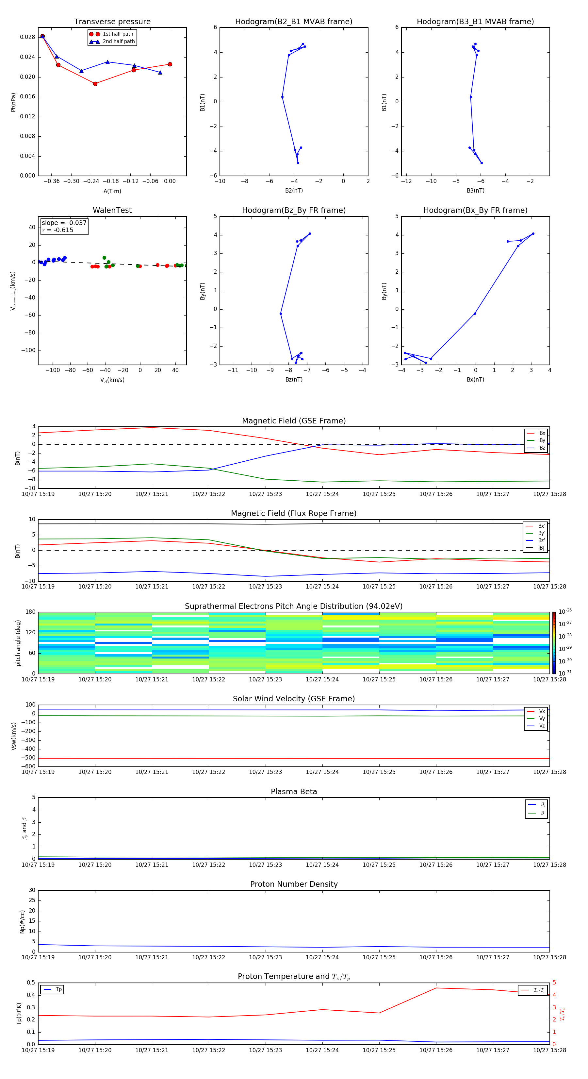Click the 'Vx' legend entry in velocity plot
This screenshot has width=588, height=1079.
pyautogui.click(x=536, y=711)
